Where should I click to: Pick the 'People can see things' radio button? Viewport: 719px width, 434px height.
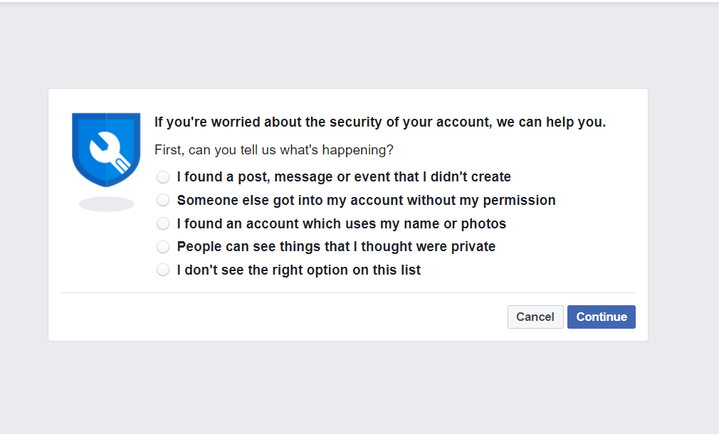point(163,247)
